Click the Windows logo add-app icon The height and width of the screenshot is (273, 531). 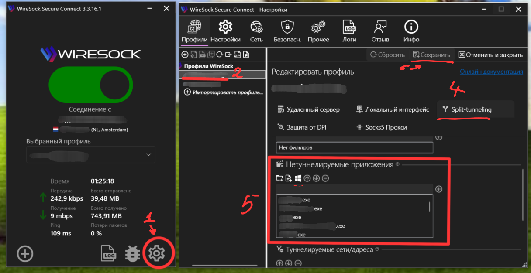(298, 178)
